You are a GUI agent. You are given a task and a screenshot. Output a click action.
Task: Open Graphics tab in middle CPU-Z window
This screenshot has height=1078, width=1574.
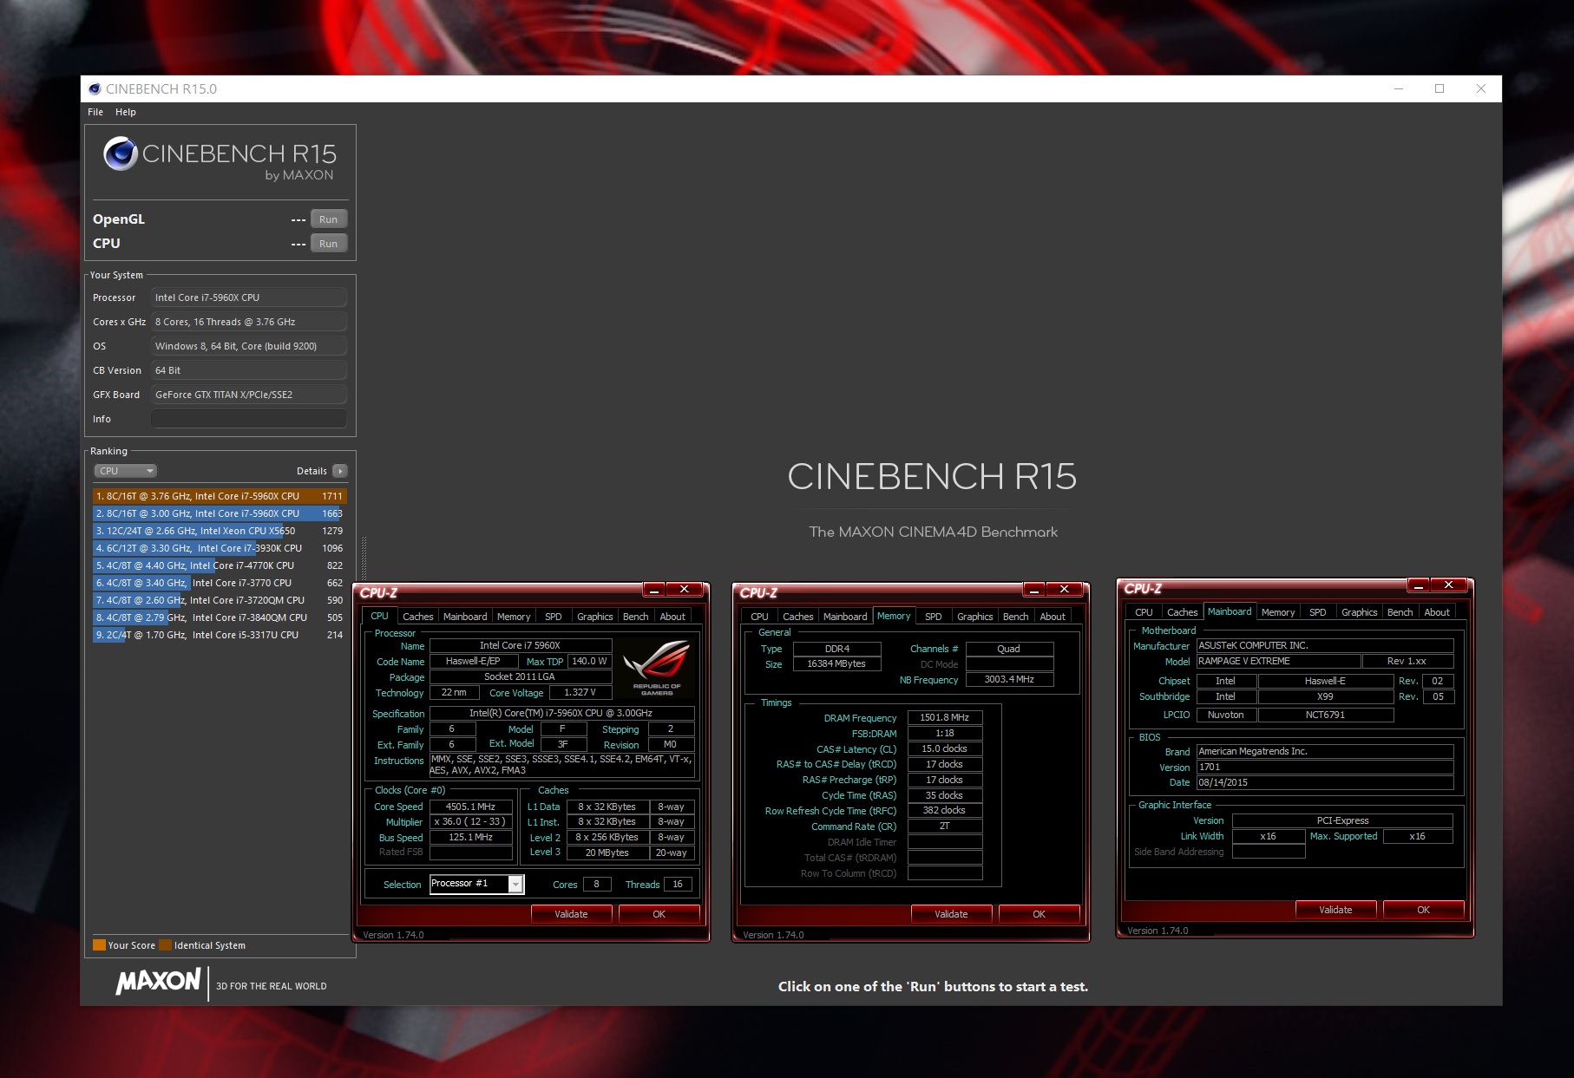coord(975,617)
